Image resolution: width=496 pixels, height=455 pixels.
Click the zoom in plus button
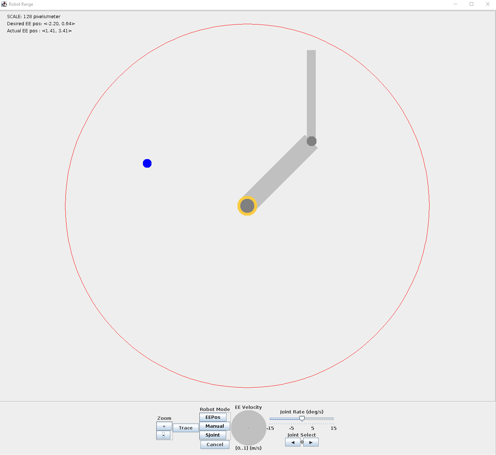pos(164,426)
